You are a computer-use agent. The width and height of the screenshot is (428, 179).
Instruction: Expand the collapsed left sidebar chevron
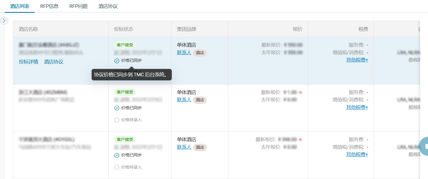click(4, 20)
